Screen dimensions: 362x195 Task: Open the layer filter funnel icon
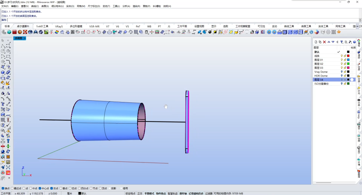click(342, 42)
